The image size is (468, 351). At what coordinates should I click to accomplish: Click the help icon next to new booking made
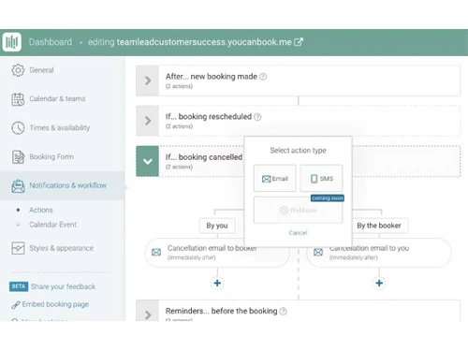(263, 77)
